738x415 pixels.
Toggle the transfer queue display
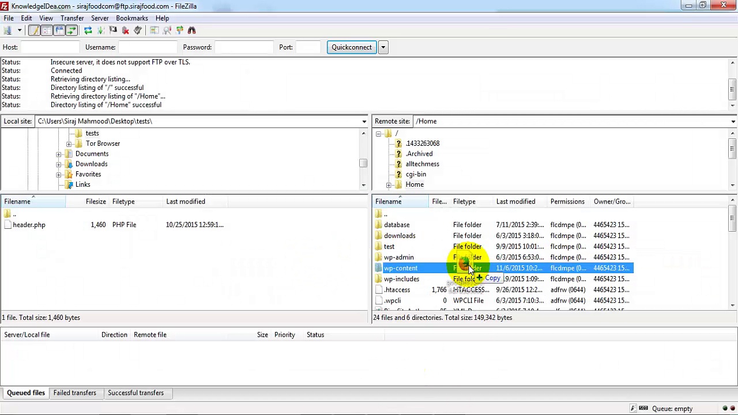[71, 30]
